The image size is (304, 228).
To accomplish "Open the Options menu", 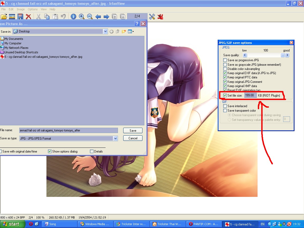I will 32,9.
